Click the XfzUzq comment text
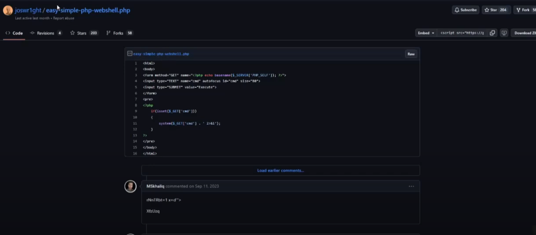 click(153, 211)
